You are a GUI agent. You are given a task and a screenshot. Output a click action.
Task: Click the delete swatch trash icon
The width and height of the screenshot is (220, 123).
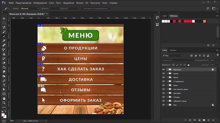point(213,45)
